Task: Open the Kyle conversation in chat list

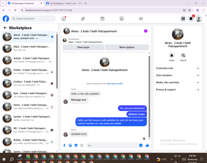Action: pyautogui.click(x=28, y=95)
